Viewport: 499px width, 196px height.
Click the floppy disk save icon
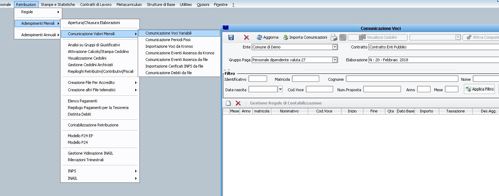pos(231,37)
